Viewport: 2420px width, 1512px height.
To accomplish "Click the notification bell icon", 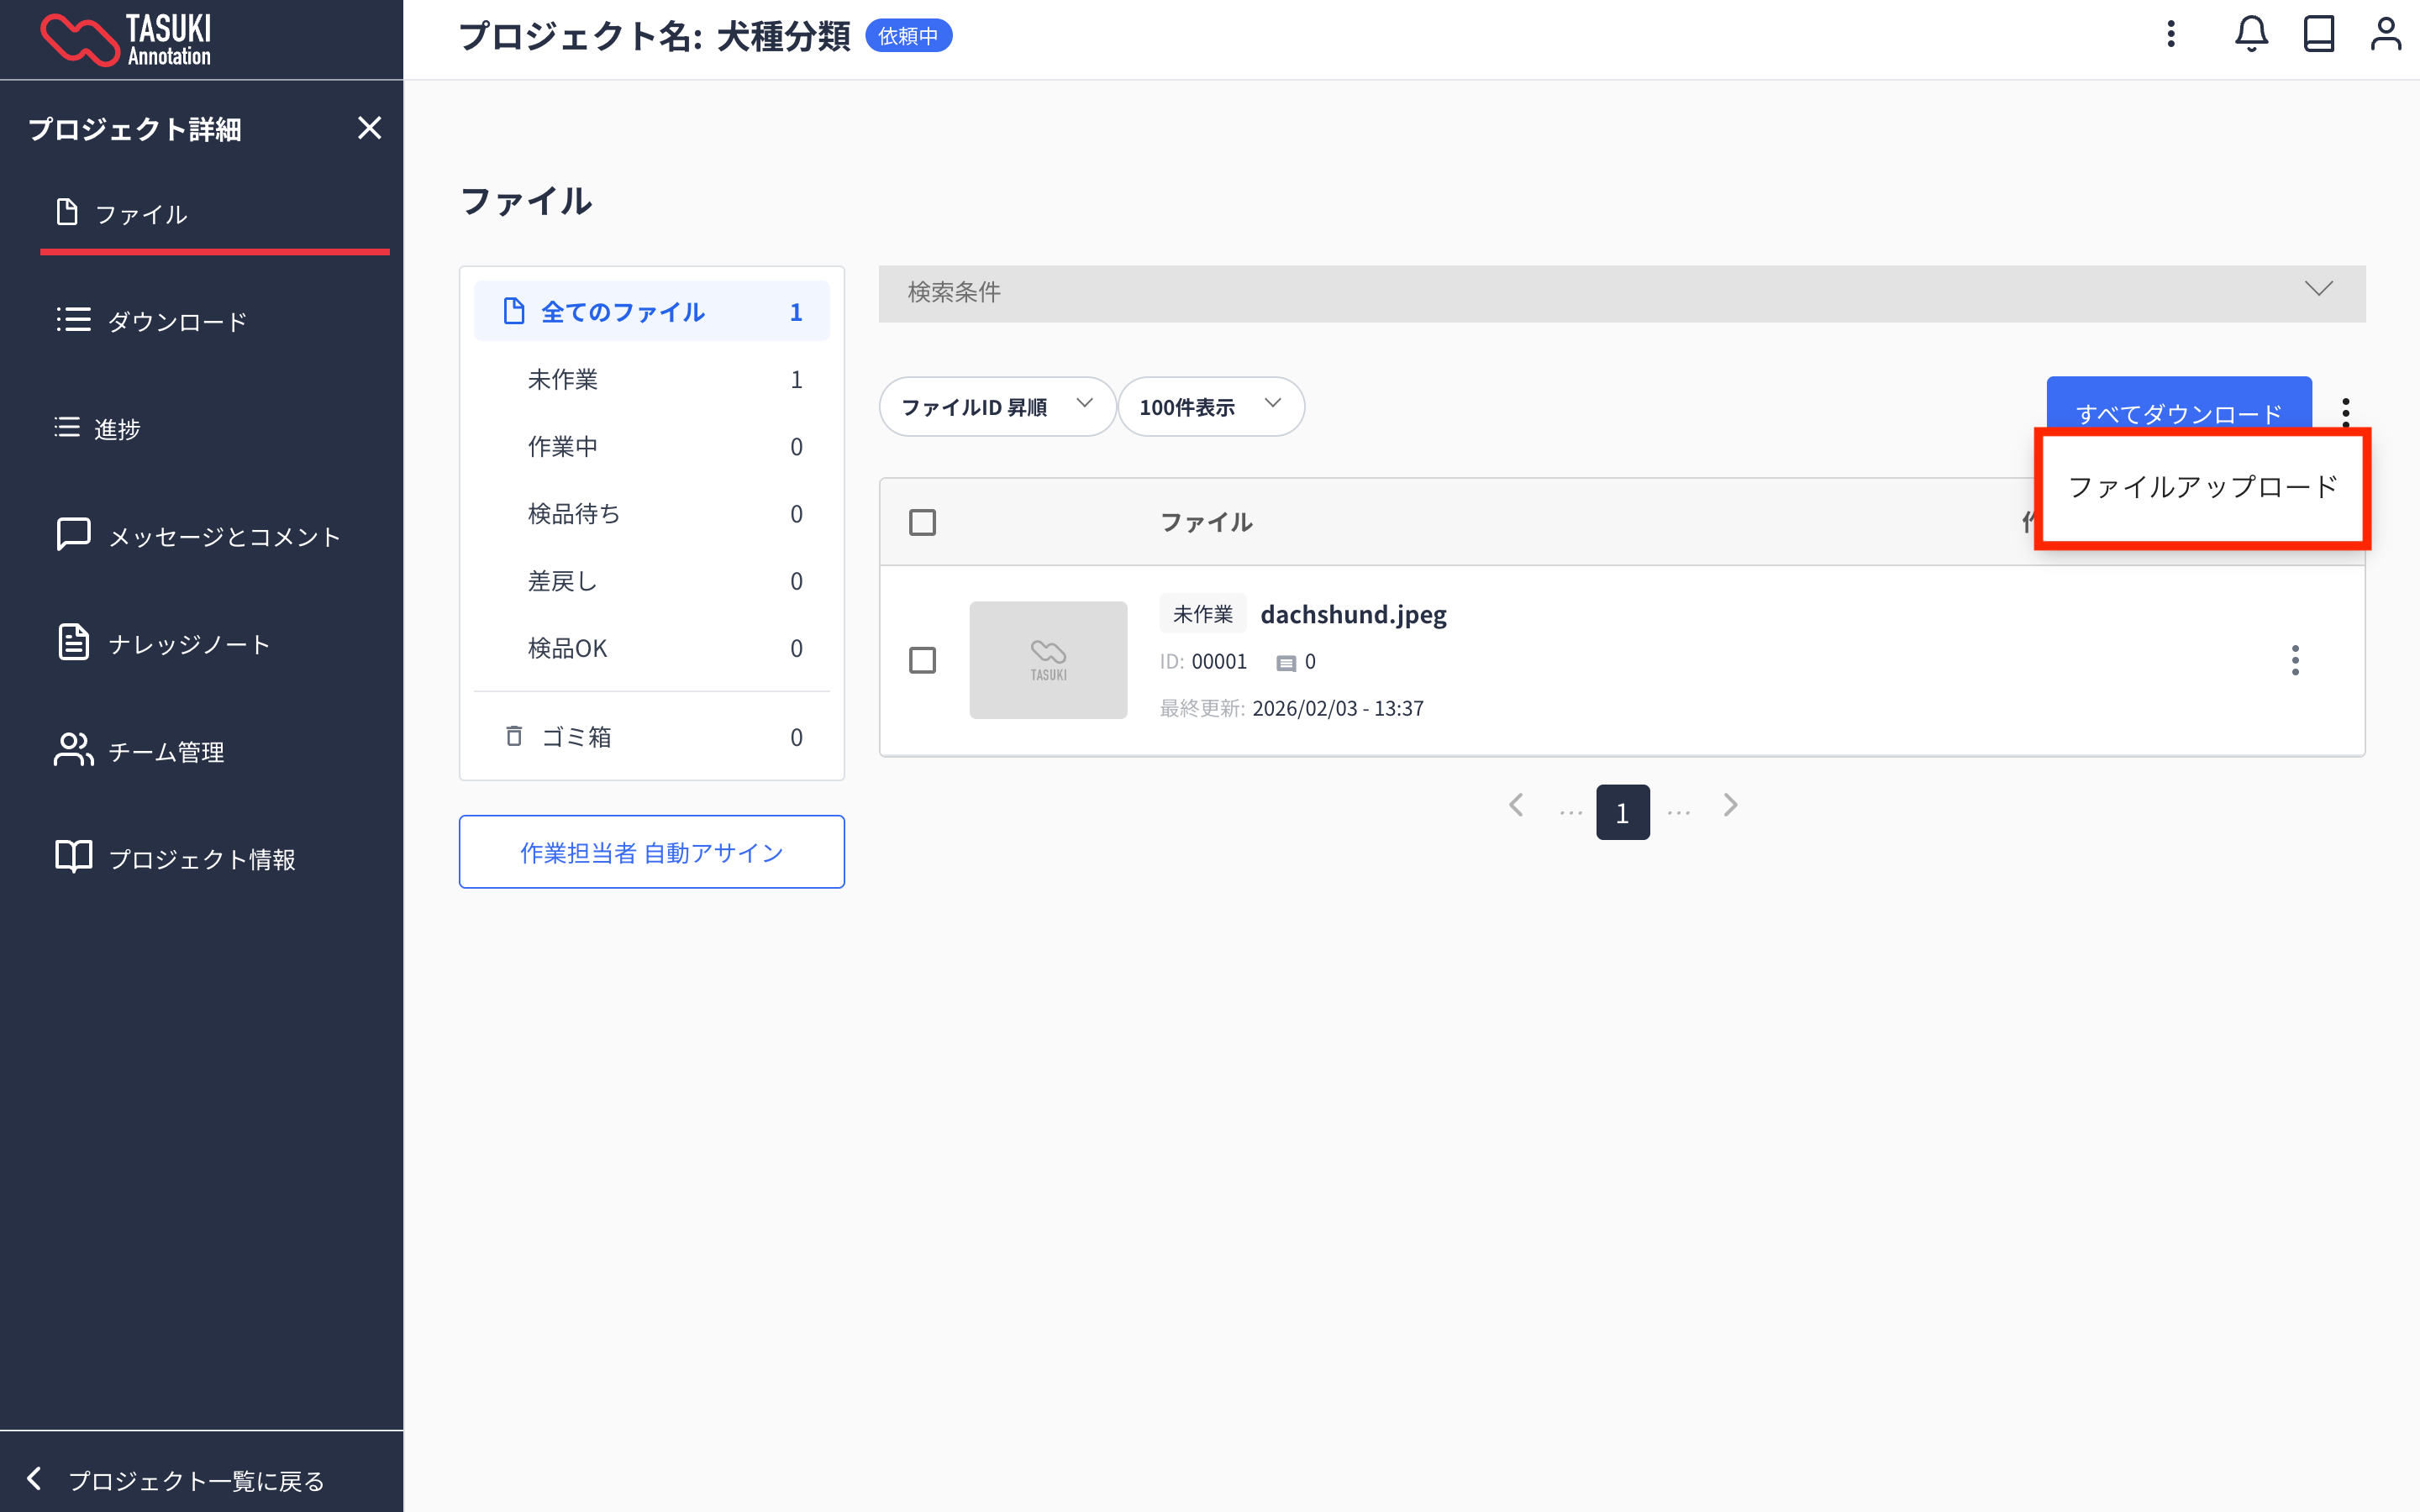I will click(2250, 35).
